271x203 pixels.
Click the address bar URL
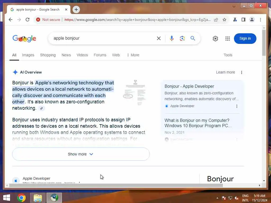pyautogui.click(x=137, y=20)
